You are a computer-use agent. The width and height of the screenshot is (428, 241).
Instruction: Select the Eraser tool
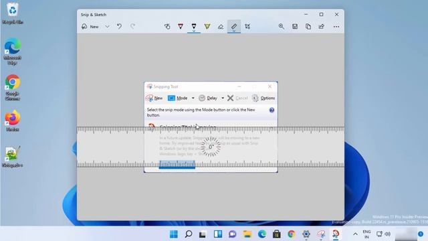[x=221, y=27]
